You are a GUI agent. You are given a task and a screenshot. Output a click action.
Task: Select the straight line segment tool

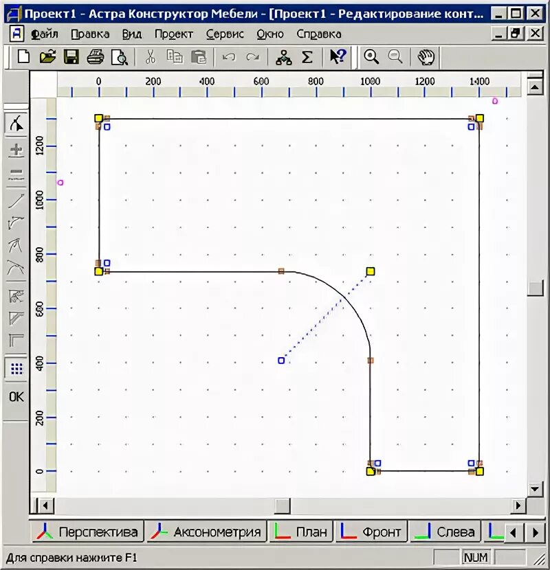coord(16,201)
